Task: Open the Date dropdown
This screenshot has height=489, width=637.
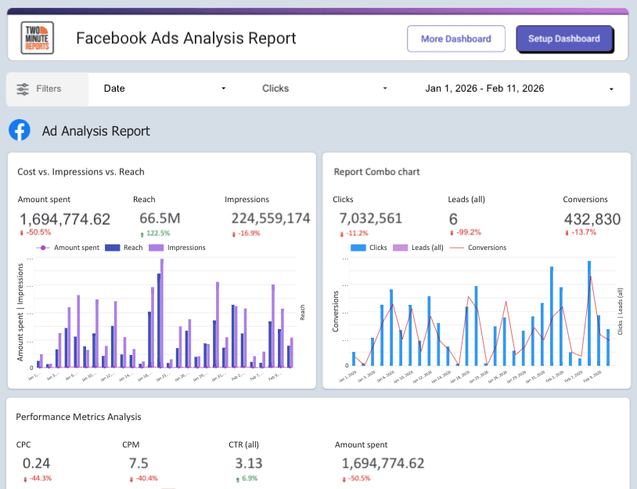Action: point(164,89)
